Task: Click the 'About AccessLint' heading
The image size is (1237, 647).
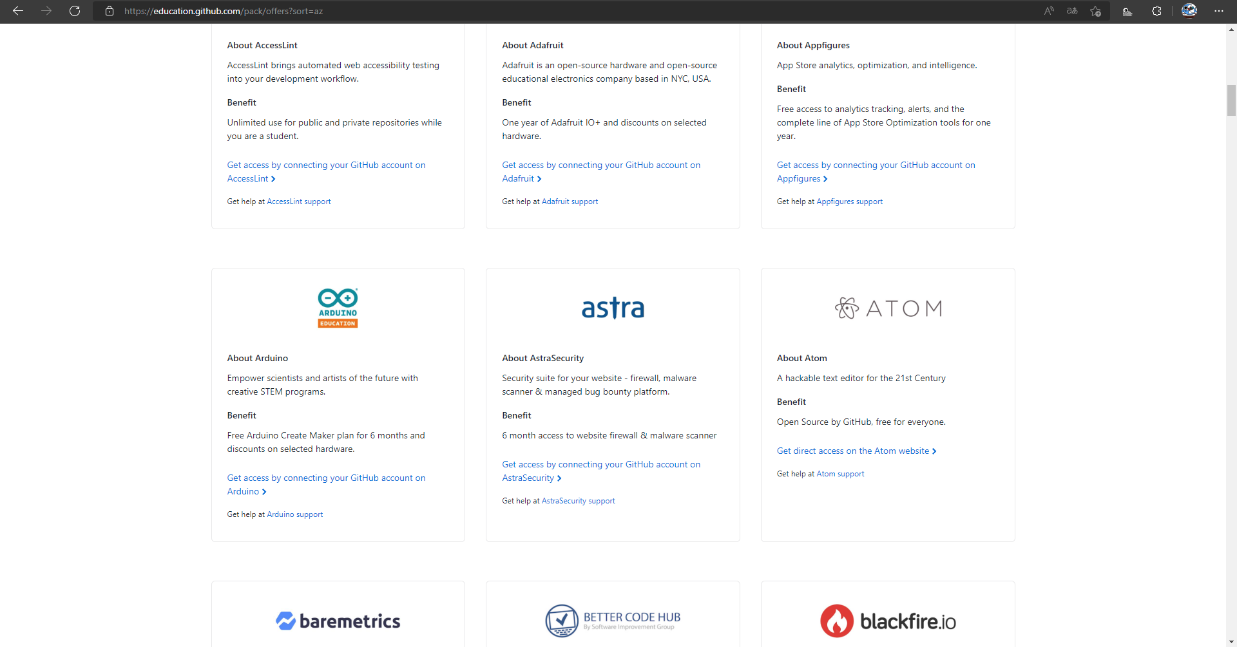Action: pyautogui.click(x=262, y=45)
